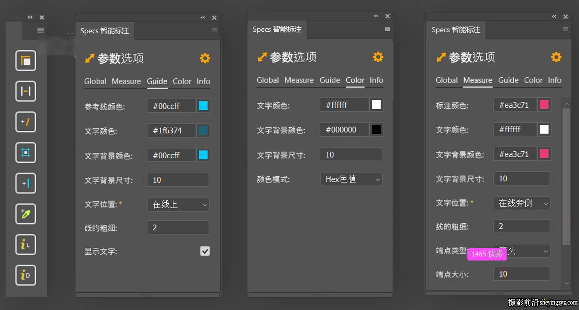Select the crop-frame guide tool icon

(x=26, y=152)
